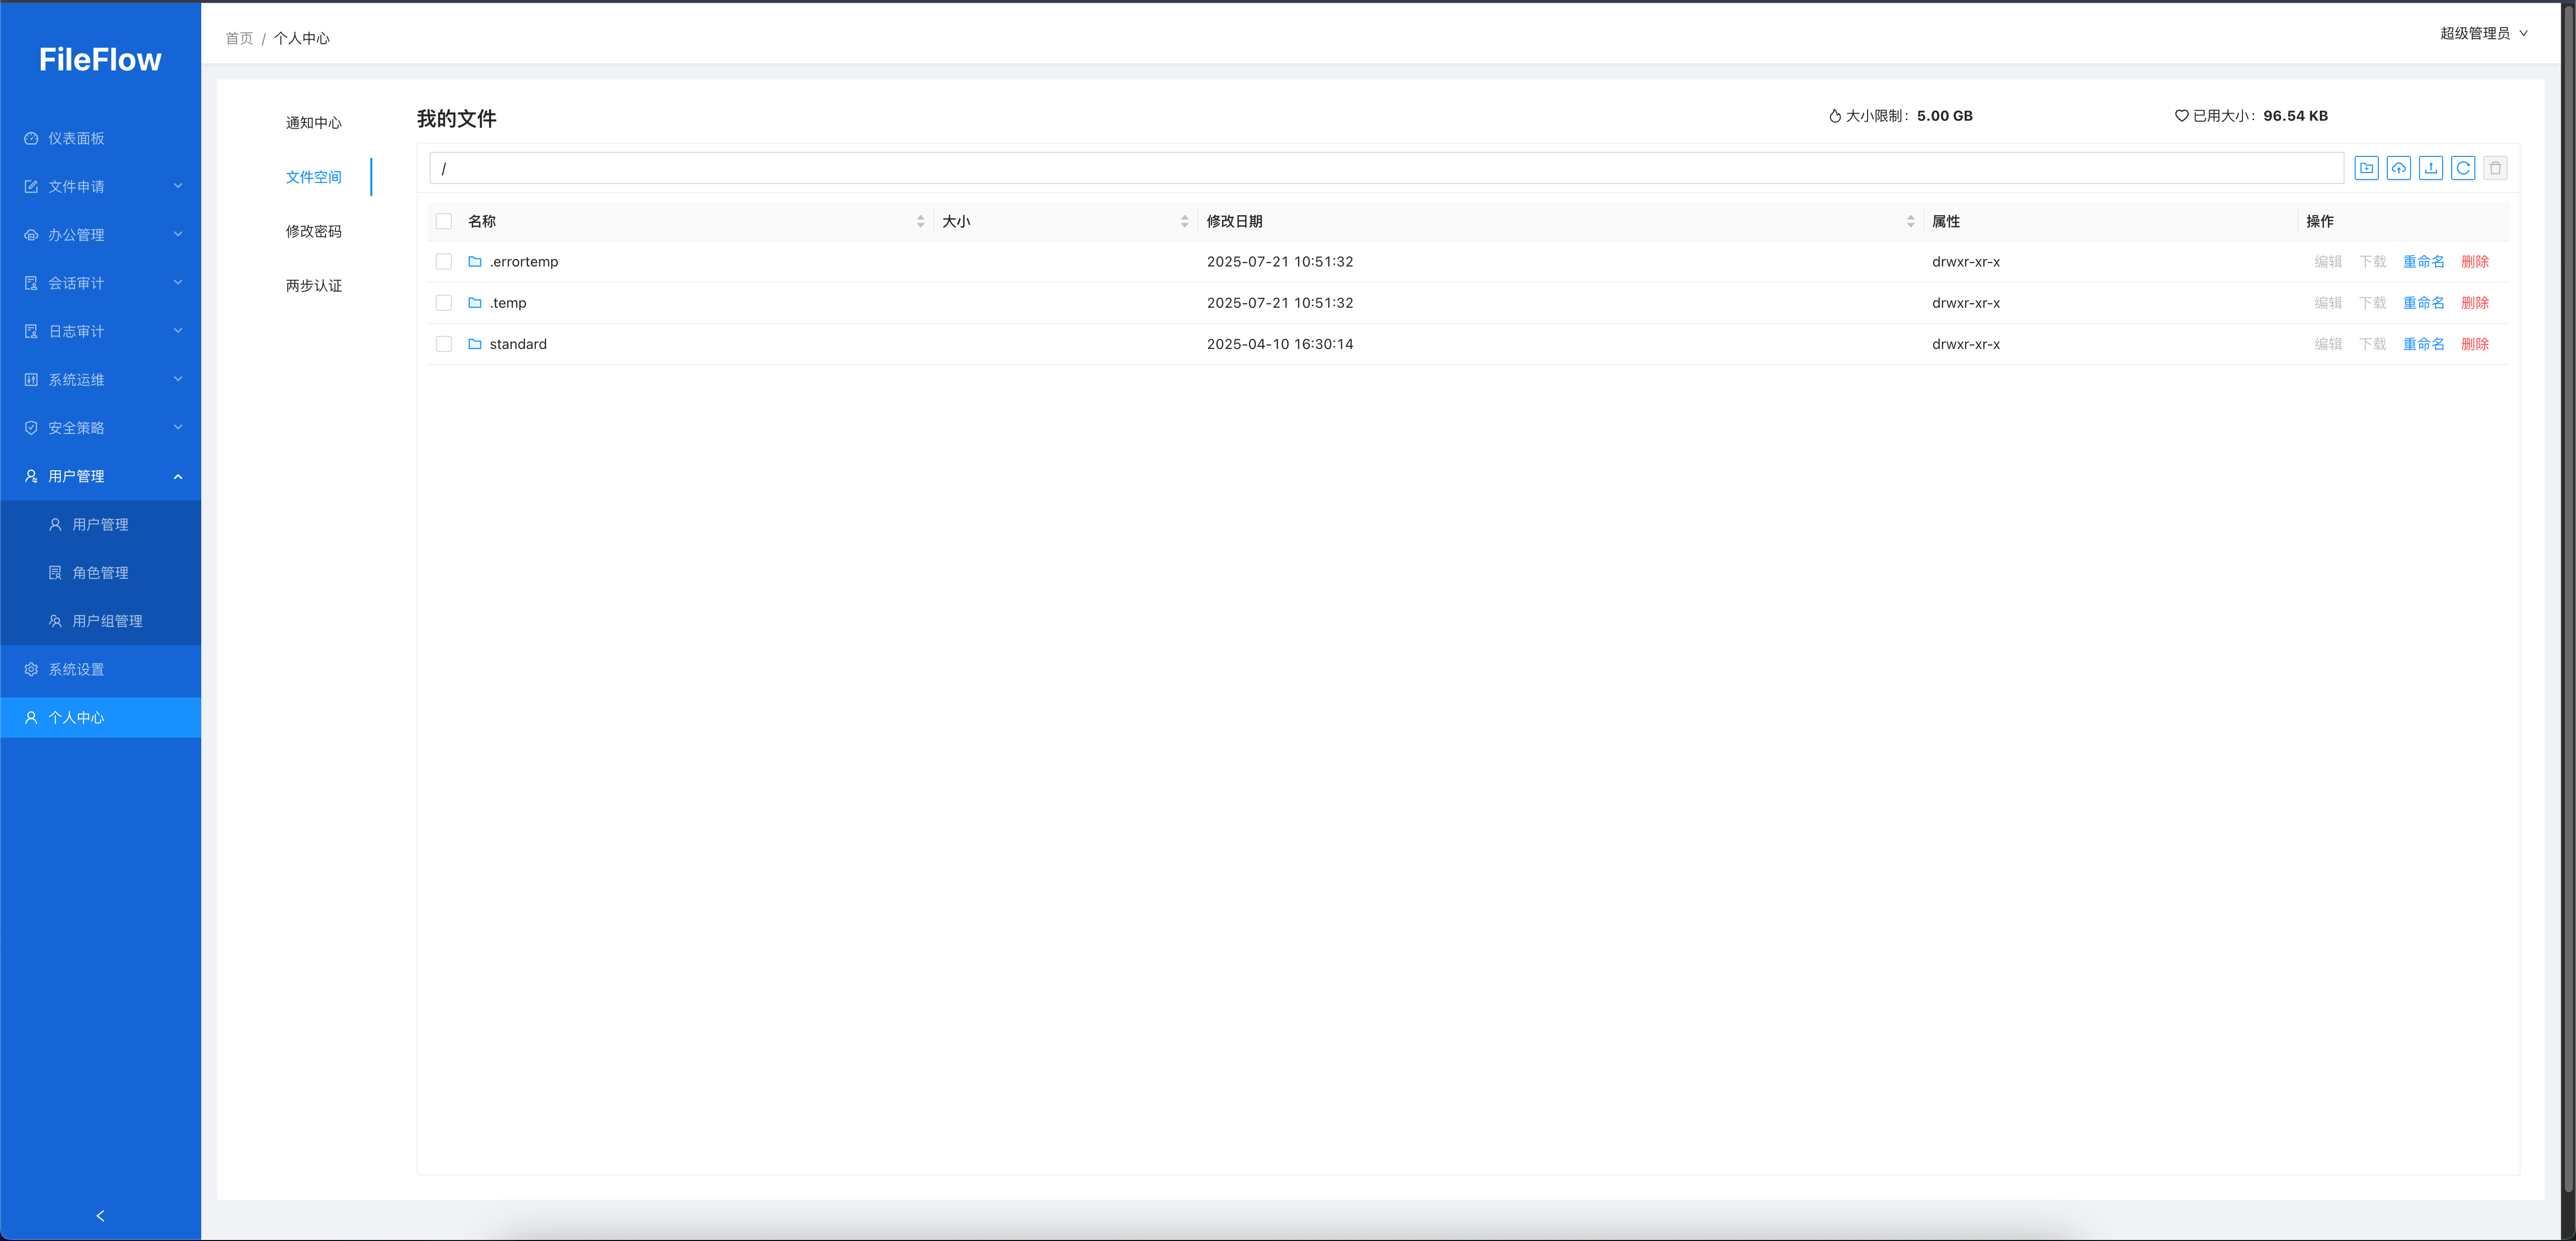Collapse the 用户管理 sidebar group
The height and width of the screenshot is (1241, 2576).
click(100, 477)
